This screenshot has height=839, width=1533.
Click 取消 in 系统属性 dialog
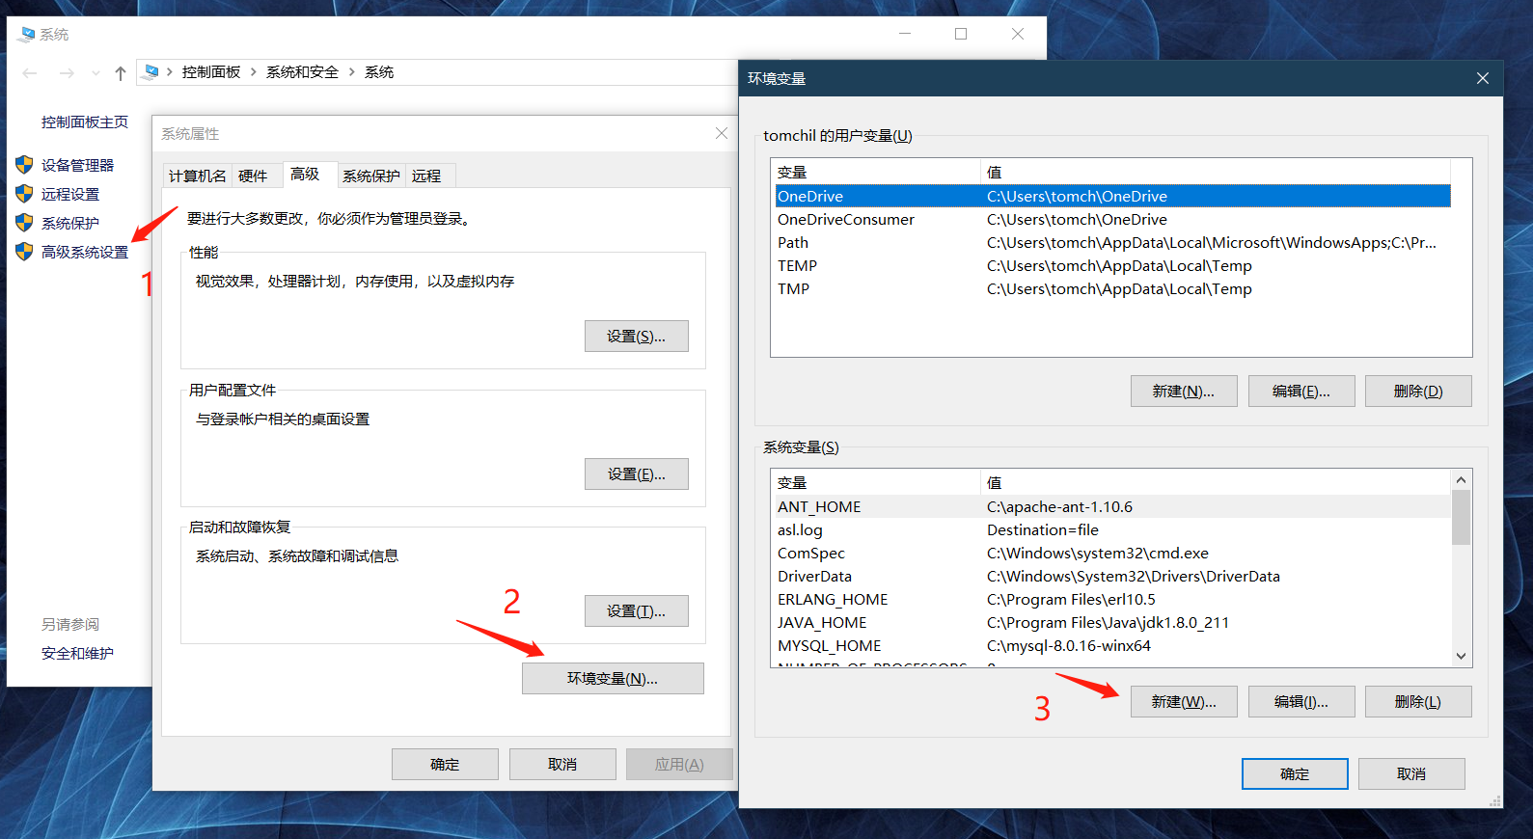point(562,765)
